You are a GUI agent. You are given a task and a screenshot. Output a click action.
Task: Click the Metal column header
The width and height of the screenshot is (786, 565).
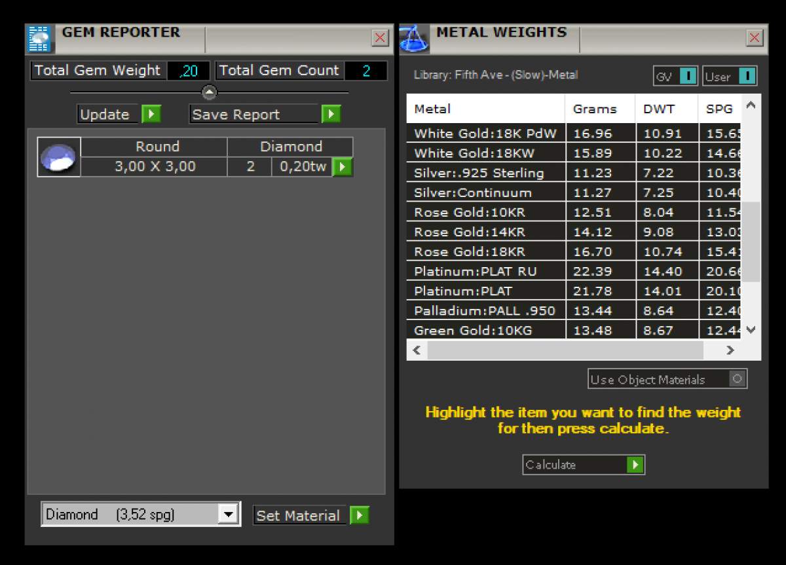tap(485, 109)
